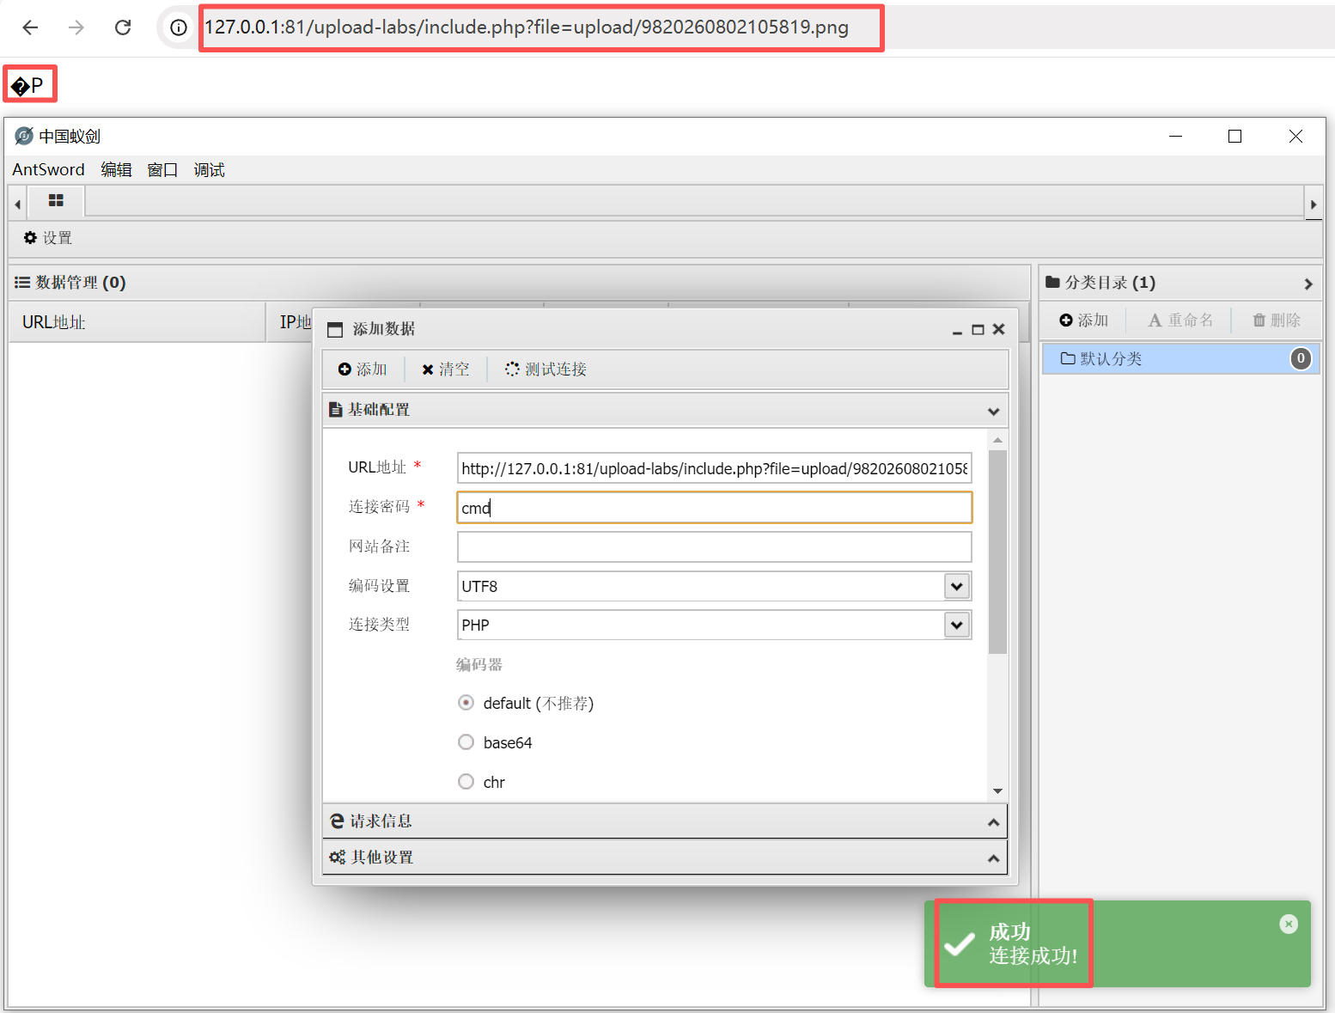Click the scrollbar down arrow in dialog
1335x1013 pixels.
[x=997, y=790]
